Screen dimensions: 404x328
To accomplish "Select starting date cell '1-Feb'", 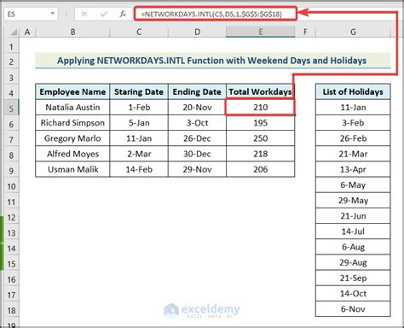I will coord(139,108).
